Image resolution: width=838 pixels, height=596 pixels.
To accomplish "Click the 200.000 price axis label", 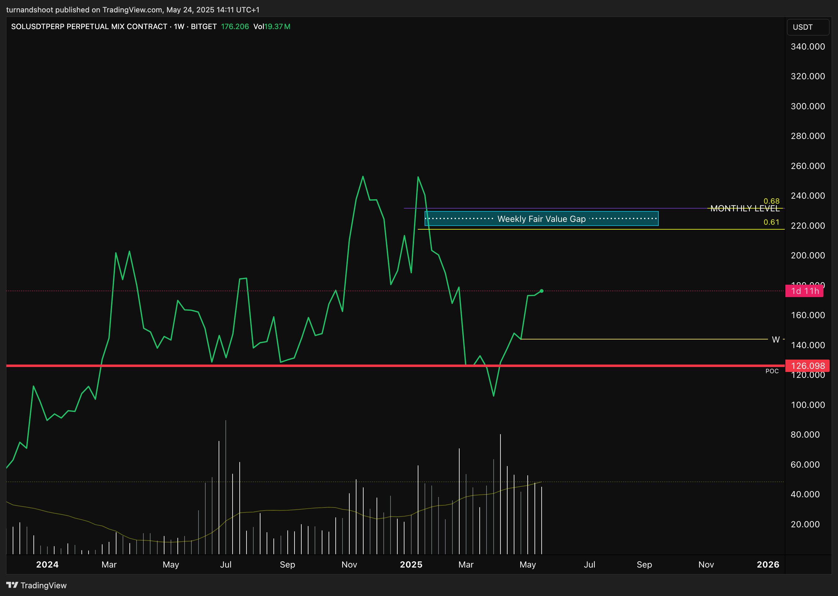I will [808, 255].
